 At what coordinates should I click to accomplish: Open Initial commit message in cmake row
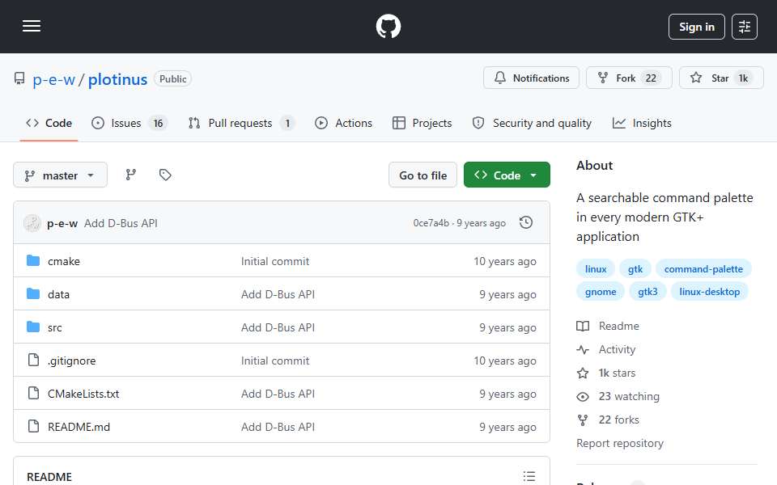click(275, 261)
